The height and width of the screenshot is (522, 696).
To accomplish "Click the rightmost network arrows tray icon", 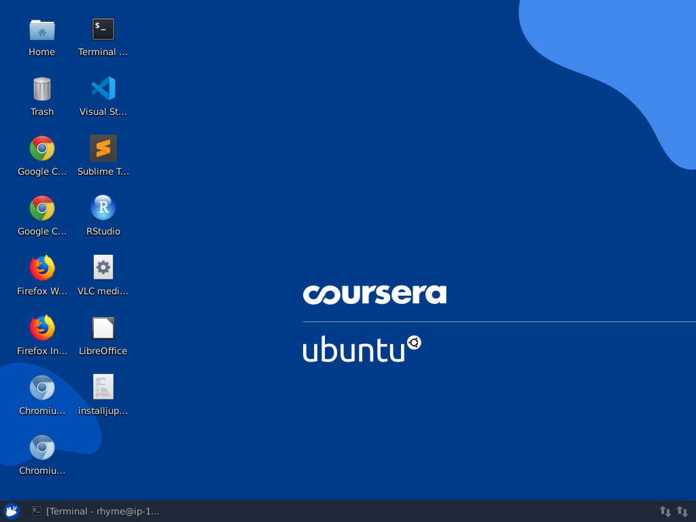I will tap(682, 511).
